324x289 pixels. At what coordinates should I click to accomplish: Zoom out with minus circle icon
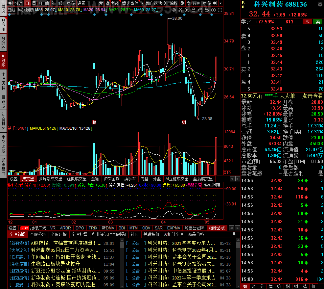(220, 10)
